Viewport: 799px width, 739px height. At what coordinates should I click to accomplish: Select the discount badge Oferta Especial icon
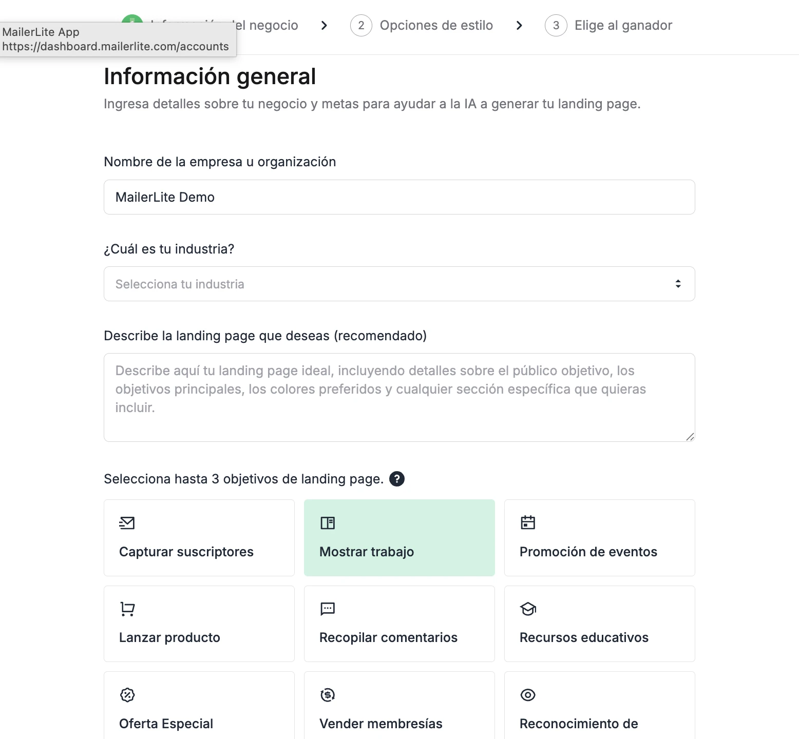point(126,695)
